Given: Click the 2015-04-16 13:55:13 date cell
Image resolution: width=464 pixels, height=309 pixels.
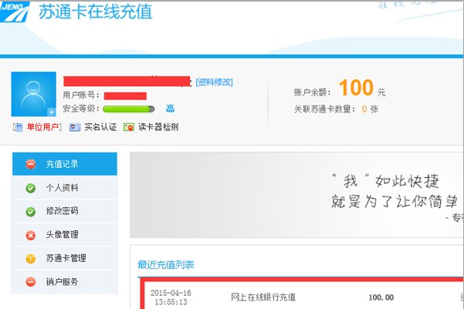Looking at the screenshot, I should pyautogui.click(x=171, y=297).
